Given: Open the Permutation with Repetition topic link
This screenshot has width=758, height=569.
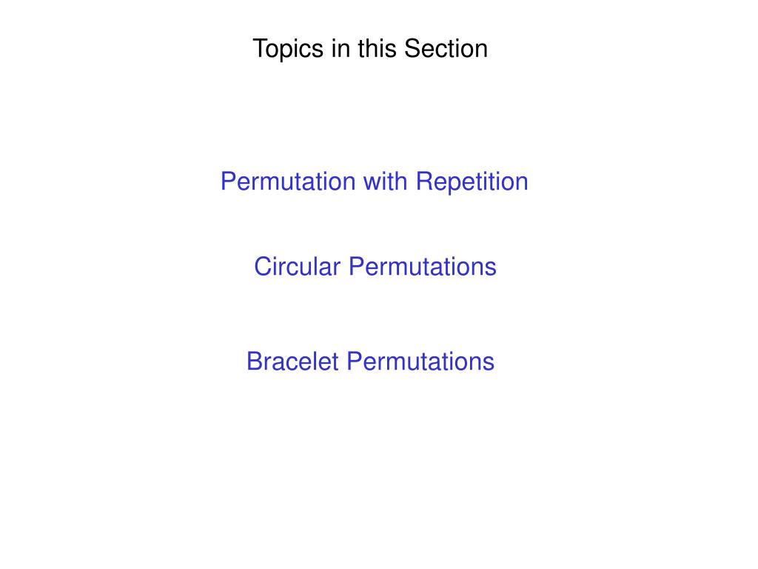Looking at the screenshot, I should pyautogui.click(x=374, y=182).
